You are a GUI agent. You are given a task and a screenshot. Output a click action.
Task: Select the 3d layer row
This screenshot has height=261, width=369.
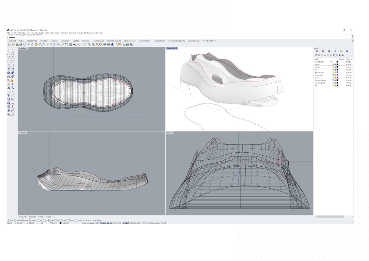[333, 86]
